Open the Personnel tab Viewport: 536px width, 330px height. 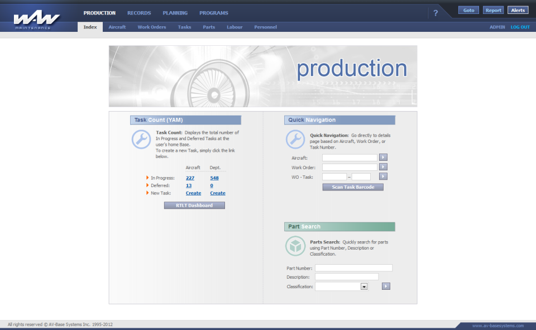[265, 27]
